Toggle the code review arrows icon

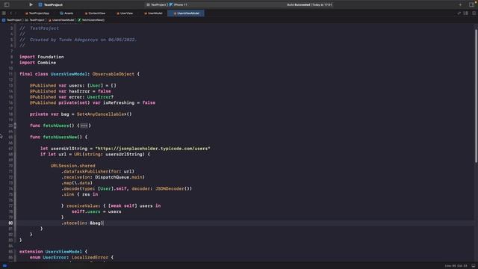point(459,13)
